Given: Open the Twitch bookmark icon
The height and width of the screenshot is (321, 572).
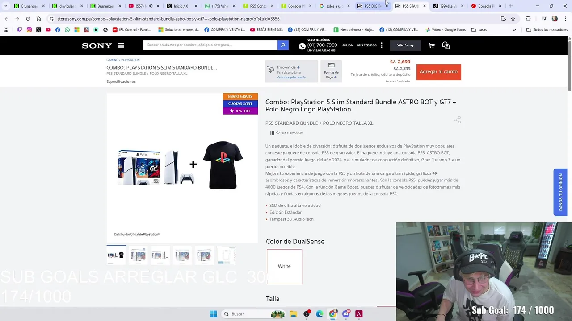Looking at the screenshot, I should point(20,30).
